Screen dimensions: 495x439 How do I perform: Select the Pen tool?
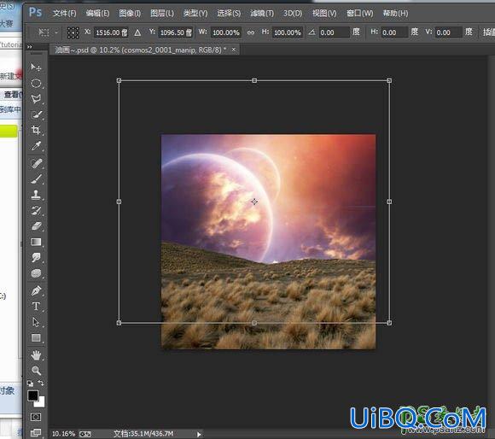point(36,290)
